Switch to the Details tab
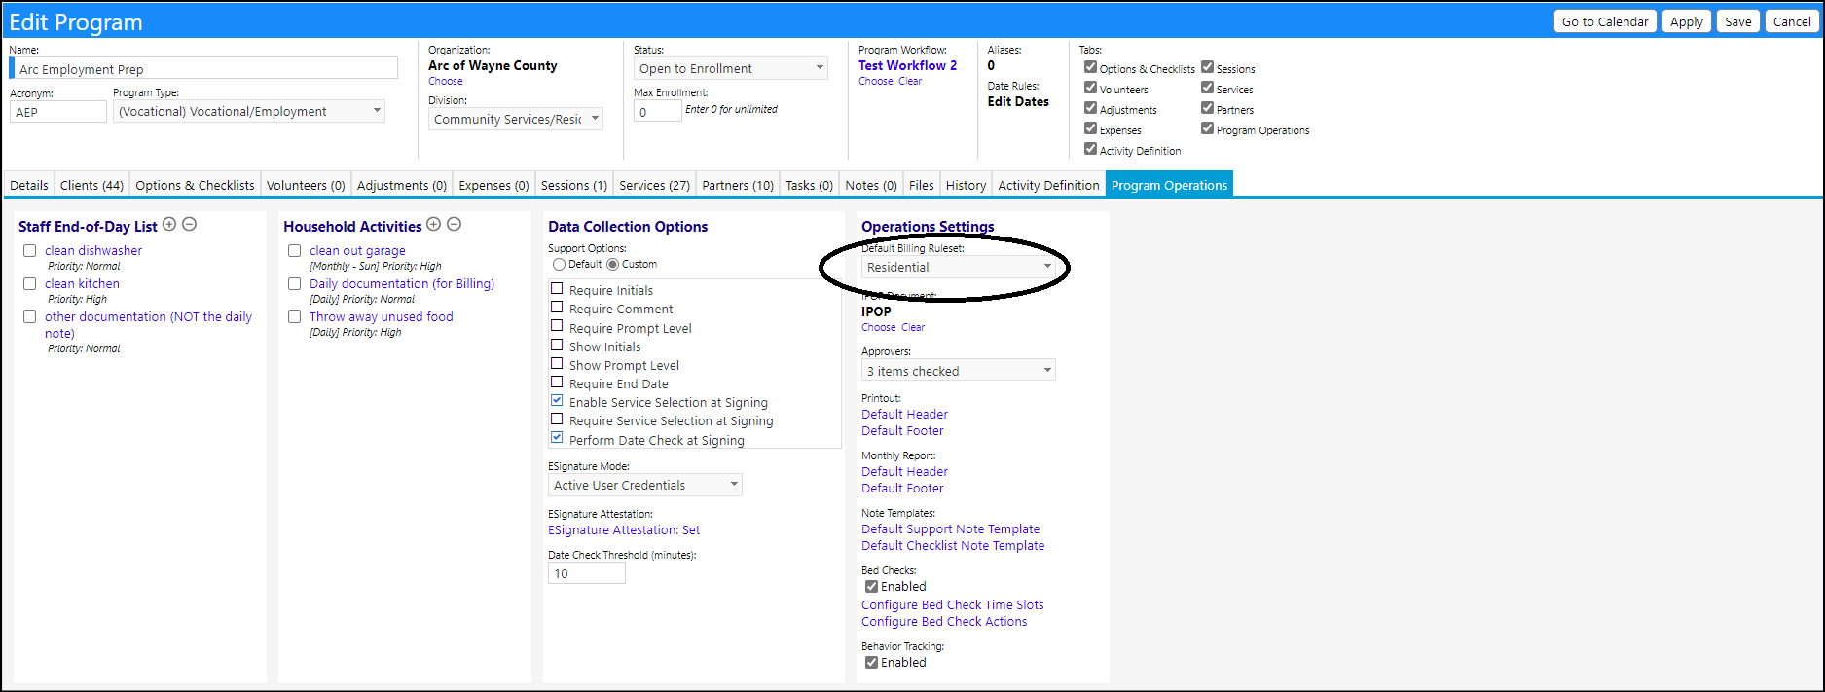Screen dimensions: 1825x692 click(29, 185)
